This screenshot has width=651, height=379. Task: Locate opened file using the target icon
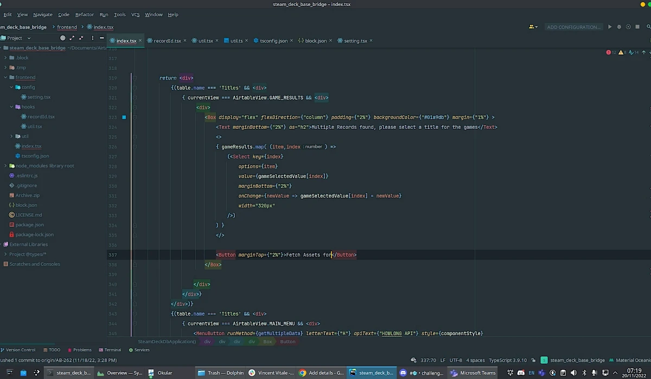pyautogui.click(x=62, y=38)
